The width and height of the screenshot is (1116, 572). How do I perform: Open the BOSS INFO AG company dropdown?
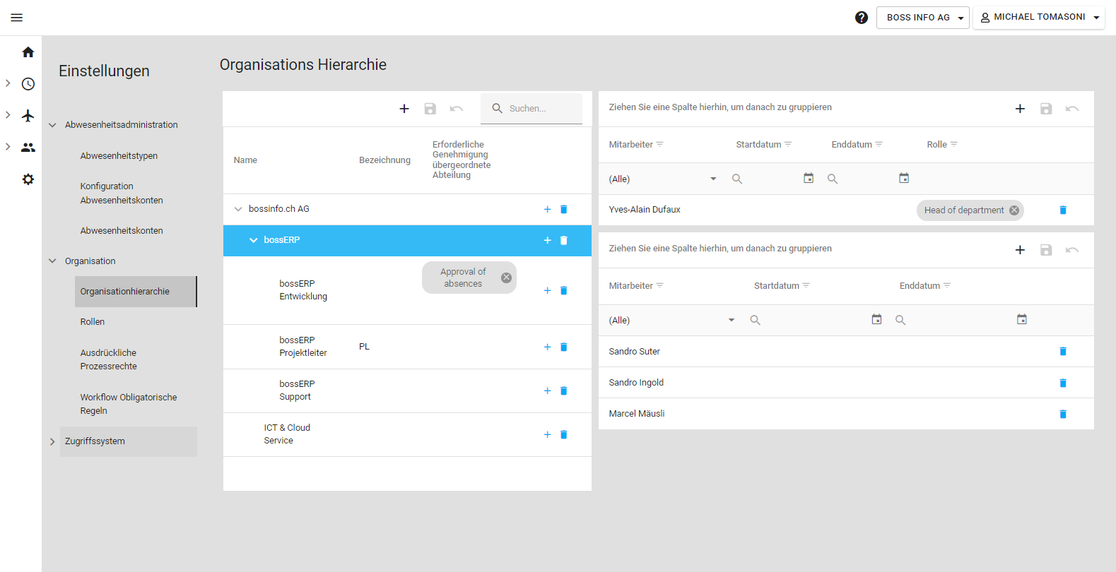[923, 18]
